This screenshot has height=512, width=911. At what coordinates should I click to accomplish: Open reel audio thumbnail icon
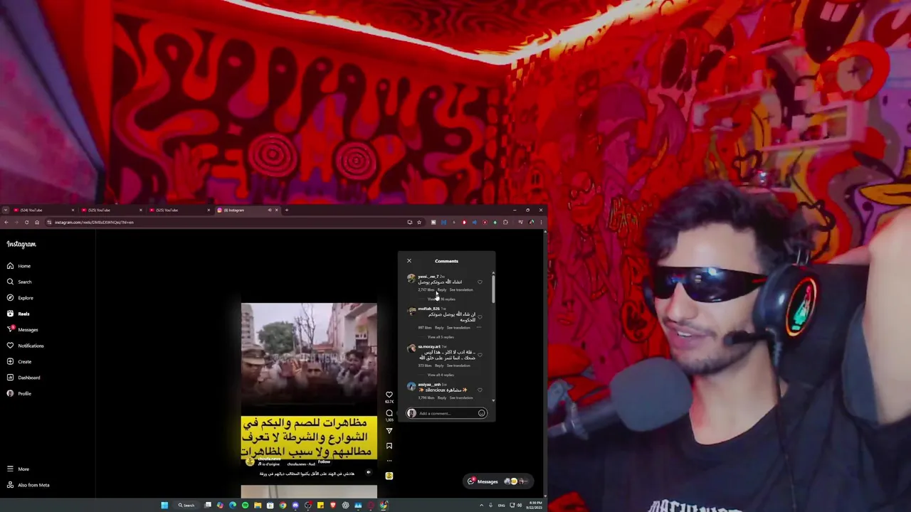point(389,476)
